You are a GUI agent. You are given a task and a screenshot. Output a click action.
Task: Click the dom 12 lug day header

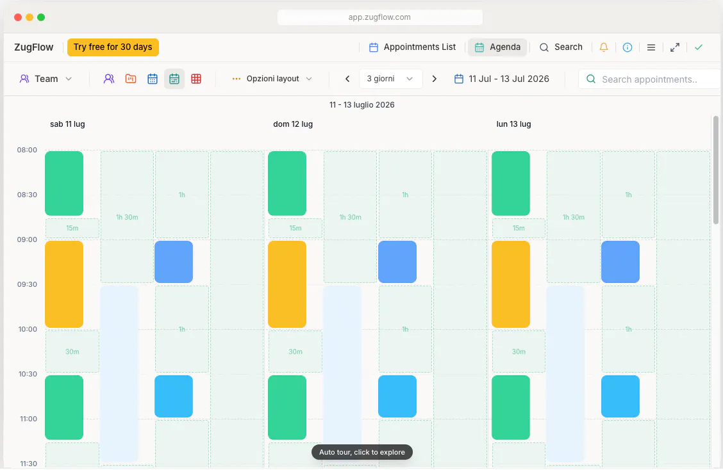pos(293,124)
